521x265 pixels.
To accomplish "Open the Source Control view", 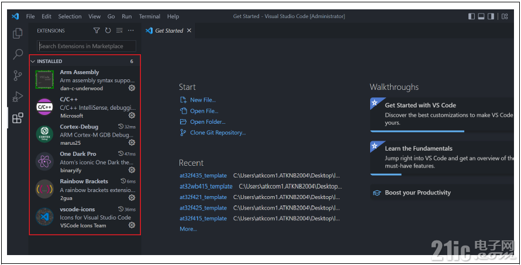I will click(x=18, y=75).
